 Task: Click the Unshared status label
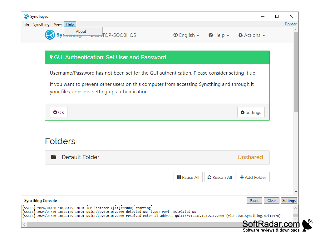(x=250, y=157)
